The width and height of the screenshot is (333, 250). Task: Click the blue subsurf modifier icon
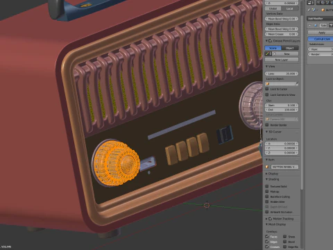tap(316, 25)
